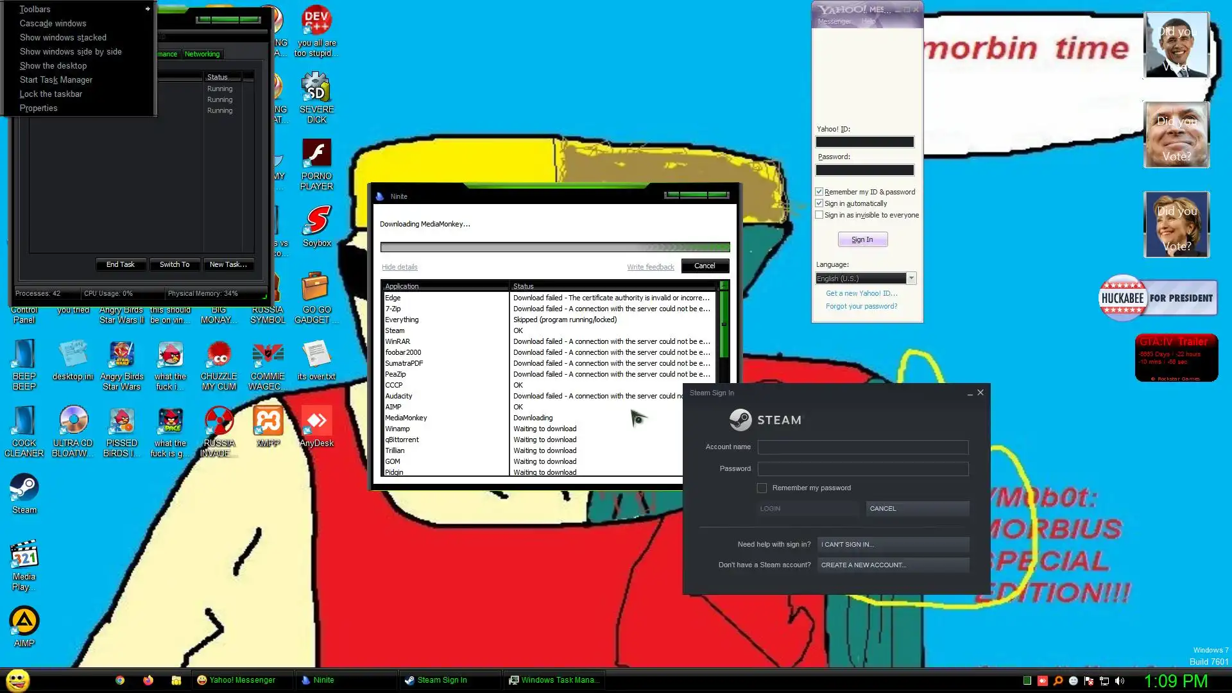1232x693 pixels.
Task: Open the XMPP desktop icon
Action: tap(268, 422)
